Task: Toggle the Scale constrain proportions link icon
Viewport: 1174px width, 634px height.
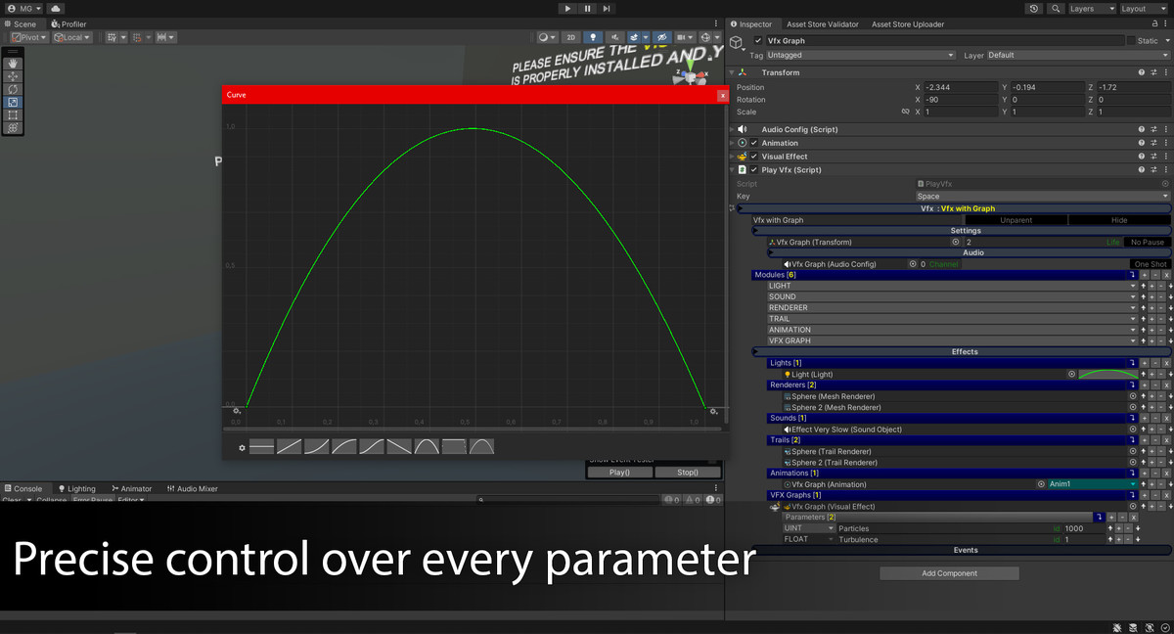Action: [x=905, y=113]
